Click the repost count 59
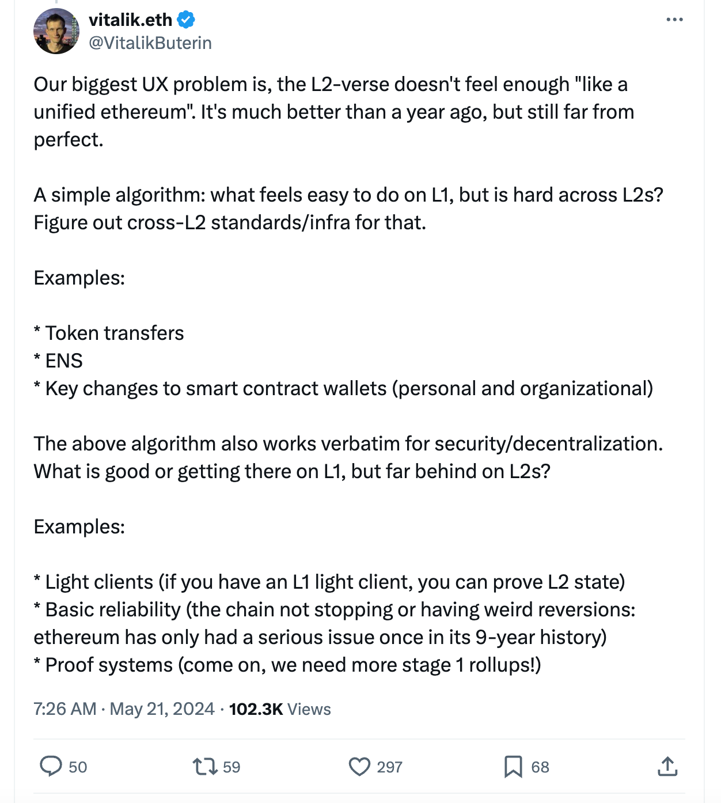Viewport: 721px width, 803px height. tap(232, 767)
